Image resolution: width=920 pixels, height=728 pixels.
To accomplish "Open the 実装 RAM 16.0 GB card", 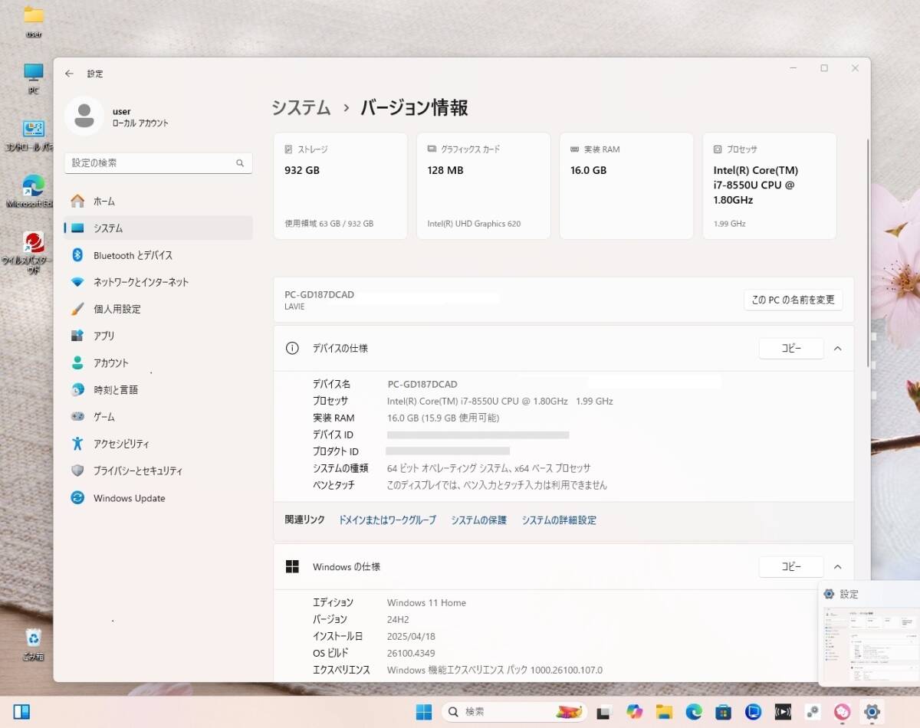I will point(626,186).
